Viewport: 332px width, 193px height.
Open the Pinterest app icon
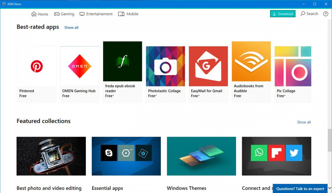tap(37, 66)
